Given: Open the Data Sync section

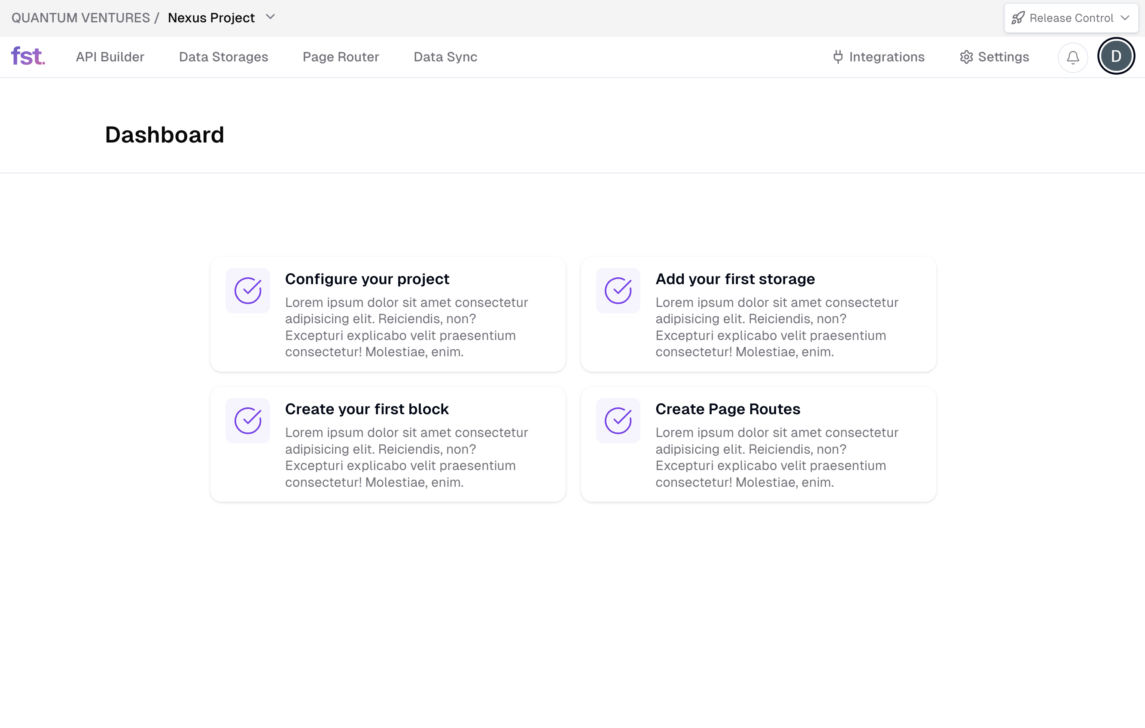Looking at the screenshot, I should (445, 57).
